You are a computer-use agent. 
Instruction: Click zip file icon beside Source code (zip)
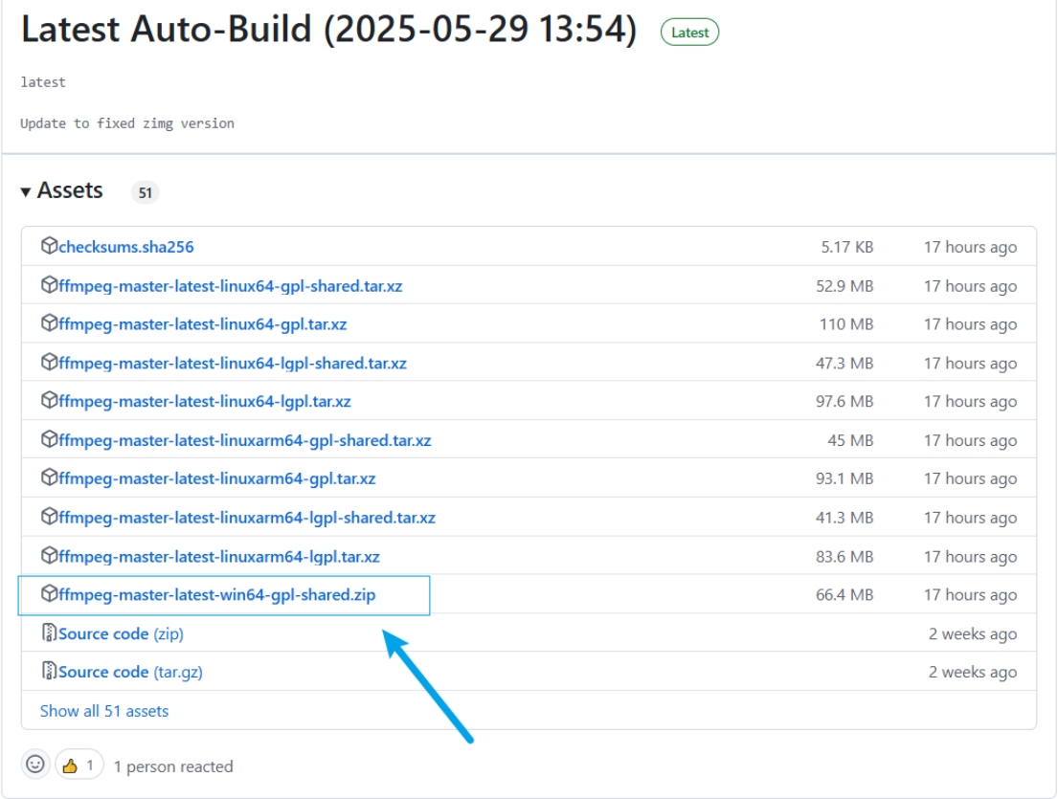click(49, 633)
